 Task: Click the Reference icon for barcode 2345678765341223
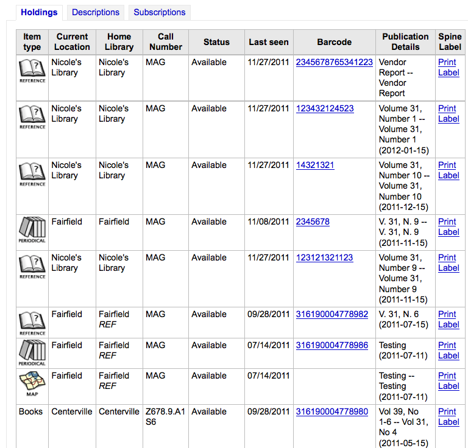click(x=32, y=70)
